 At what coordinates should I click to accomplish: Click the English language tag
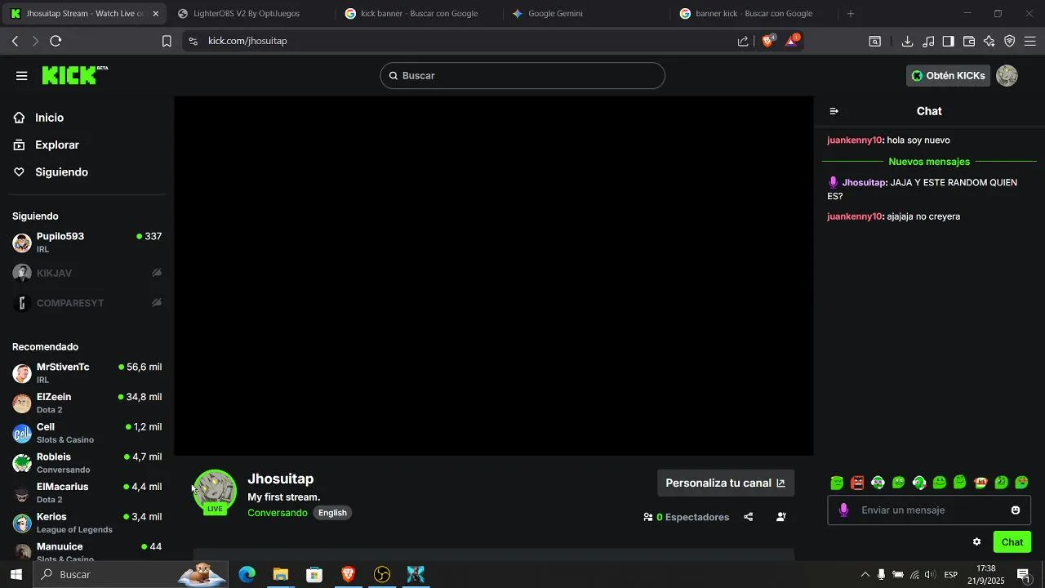332,513
